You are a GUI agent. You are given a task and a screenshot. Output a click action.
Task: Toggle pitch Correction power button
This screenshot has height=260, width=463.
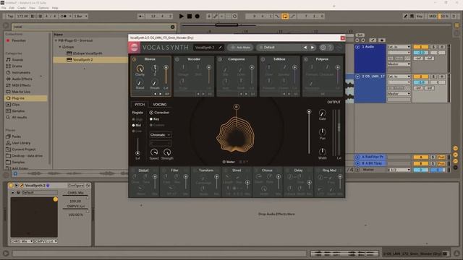click(151, 113)
